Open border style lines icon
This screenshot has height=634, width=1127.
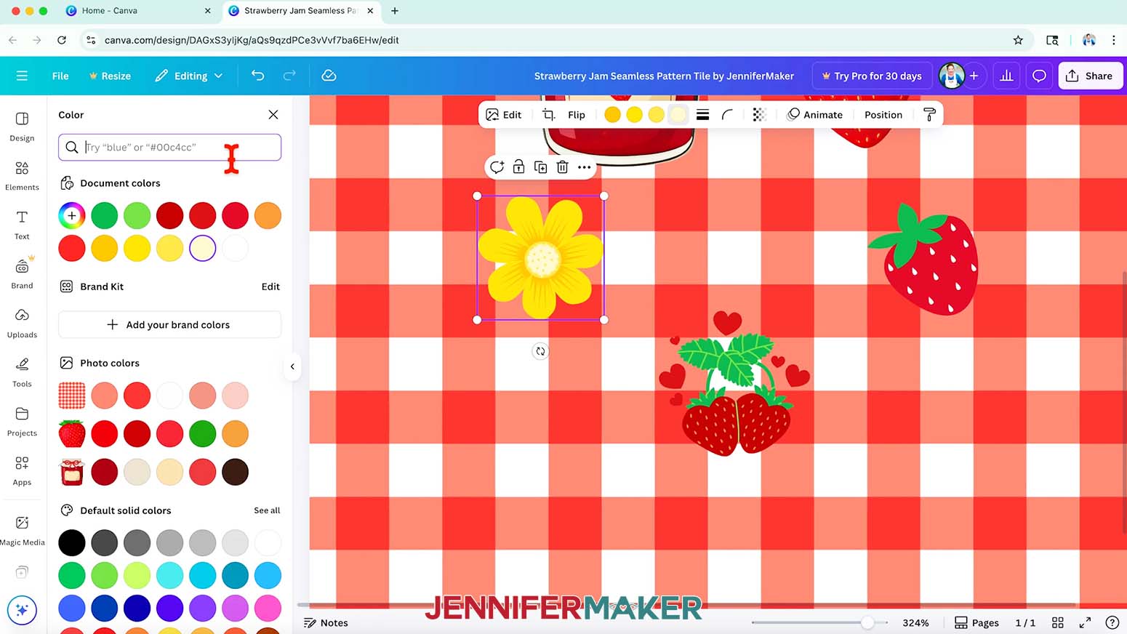[x=702, y=115]
